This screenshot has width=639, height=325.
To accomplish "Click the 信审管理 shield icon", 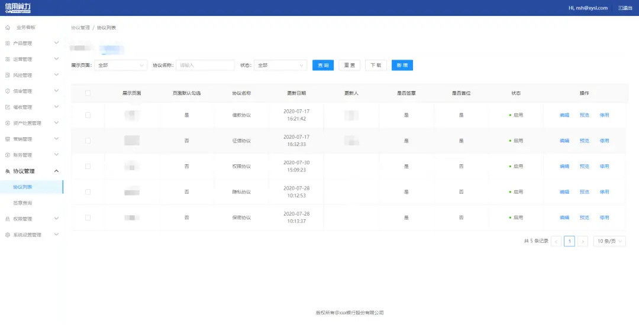I will tap(8, 91).
